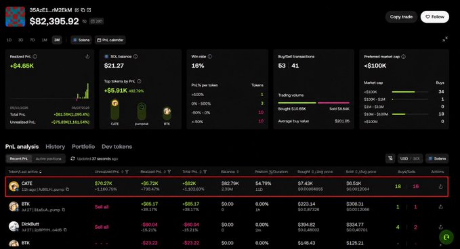Select the 1M time range
Screen dimensions: 460x249
tap(44, 40)
